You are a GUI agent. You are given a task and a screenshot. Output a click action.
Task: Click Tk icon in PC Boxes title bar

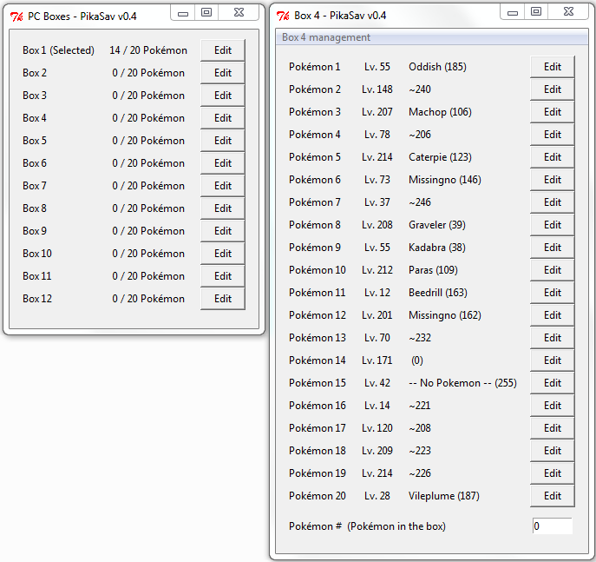(16, 17)
